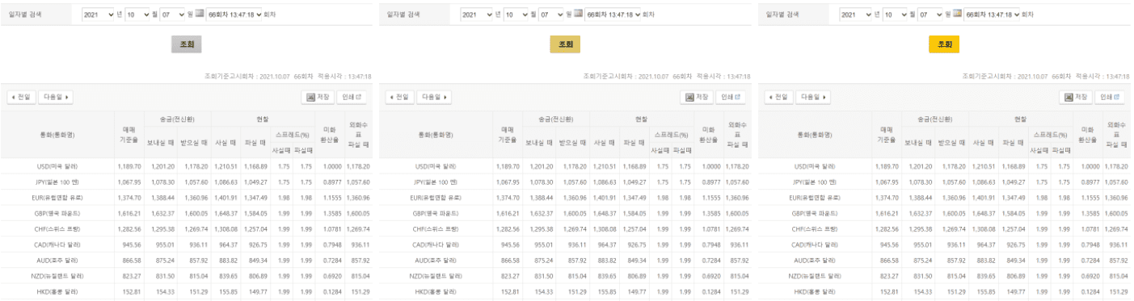Select HKD(홍콩 달러) row in left panel

click(186, 291)
